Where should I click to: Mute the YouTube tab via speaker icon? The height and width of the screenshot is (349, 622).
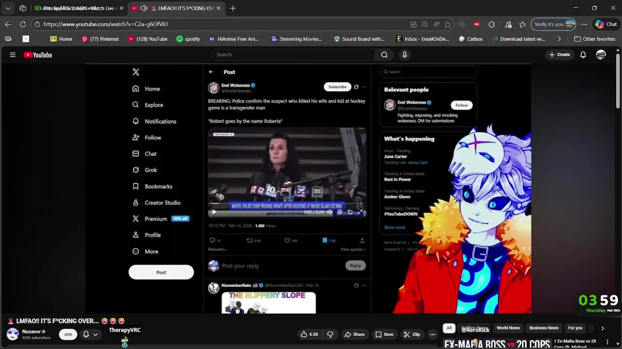(144, 8)
